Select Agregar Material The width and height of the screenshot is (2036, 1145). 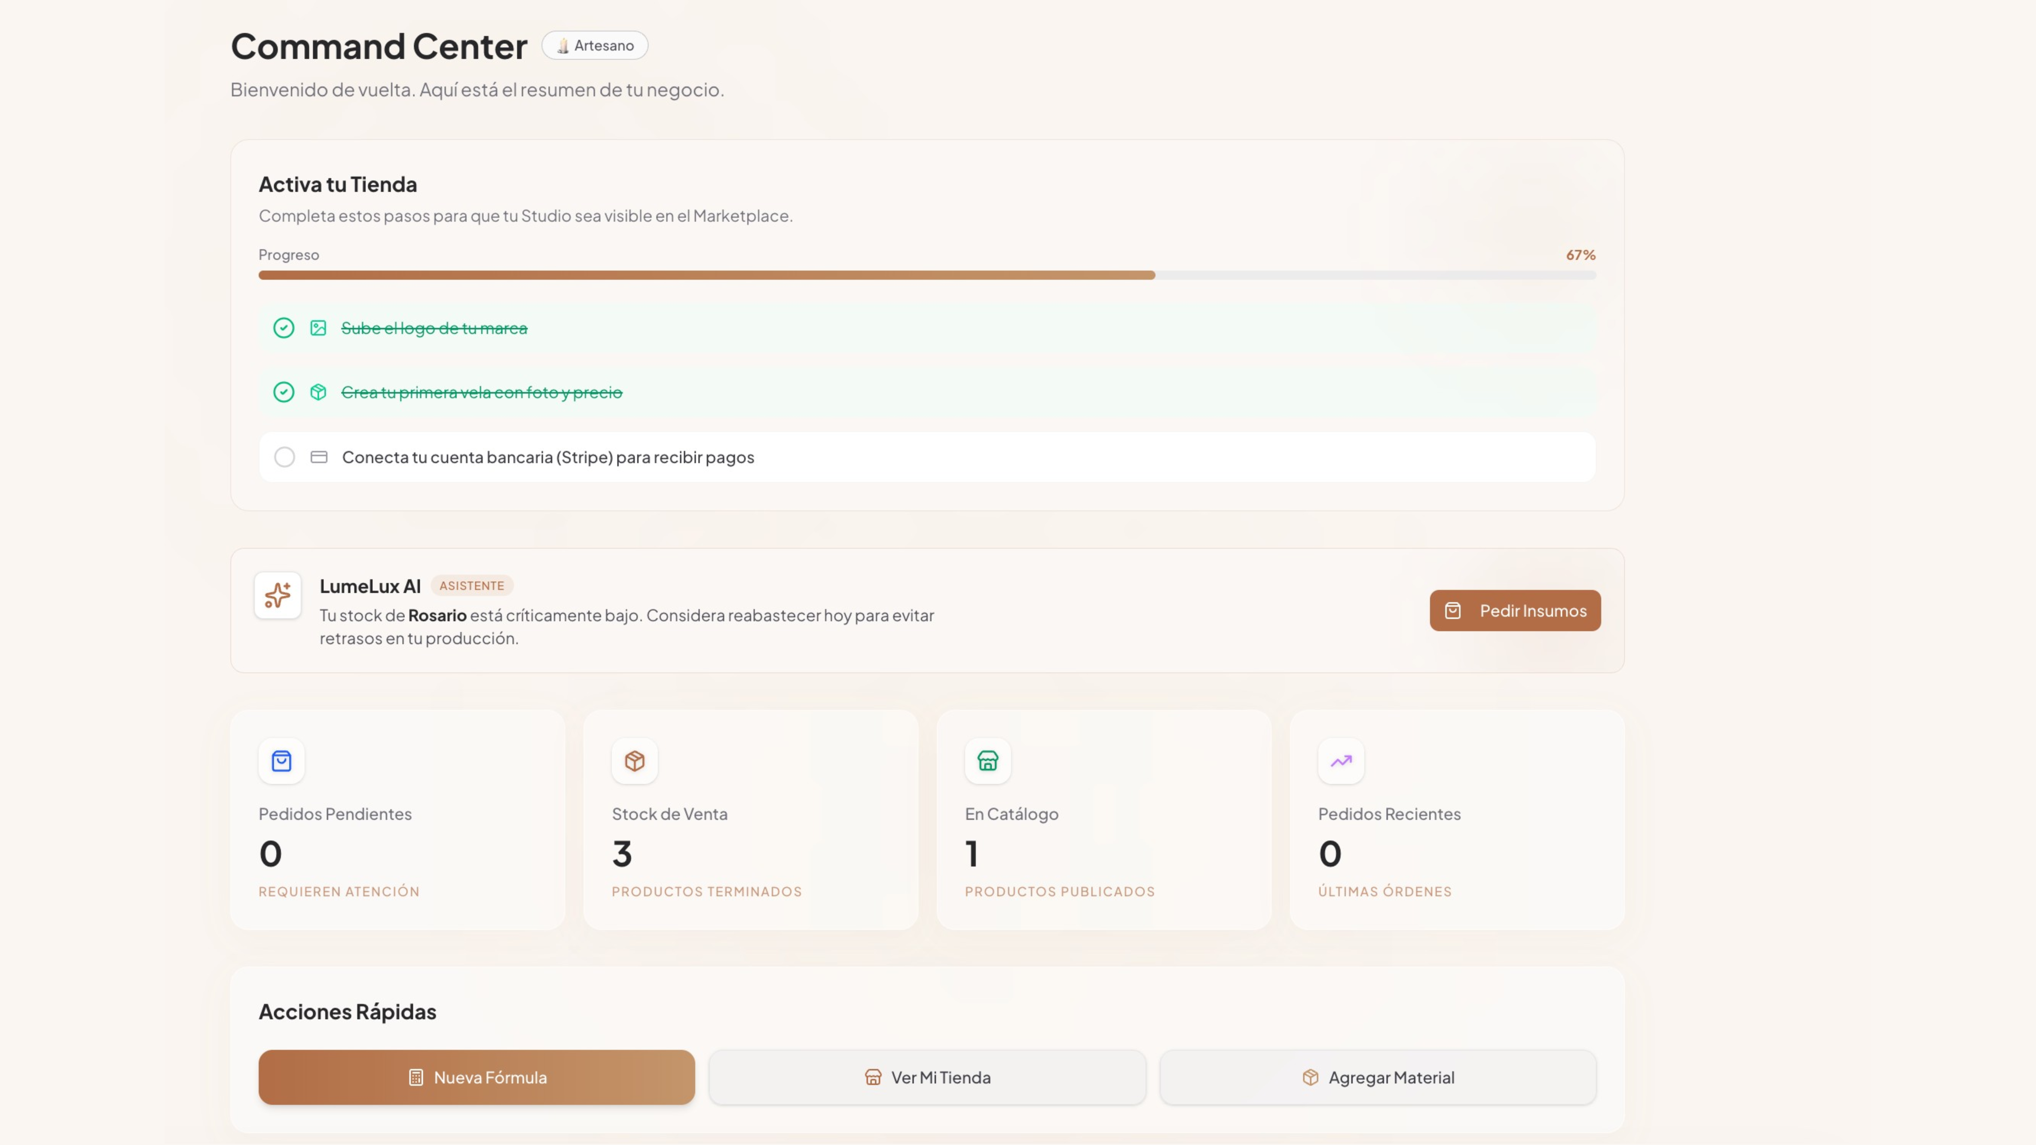(x=1378, y=1077)
